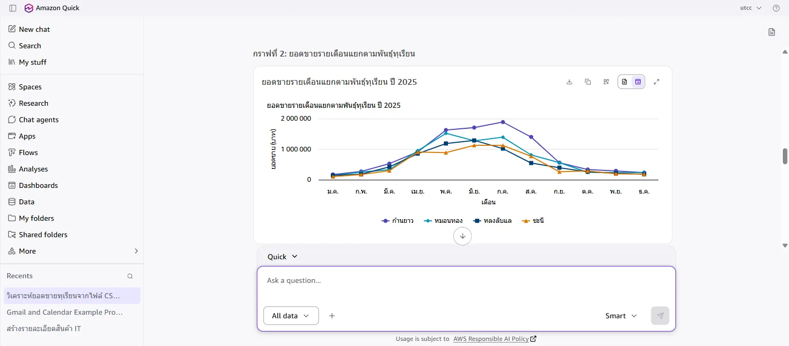Open the Quick agent selector dropdown
This screenshot has width=789, height=346.
pyautogui.click(x=283, y=257)
